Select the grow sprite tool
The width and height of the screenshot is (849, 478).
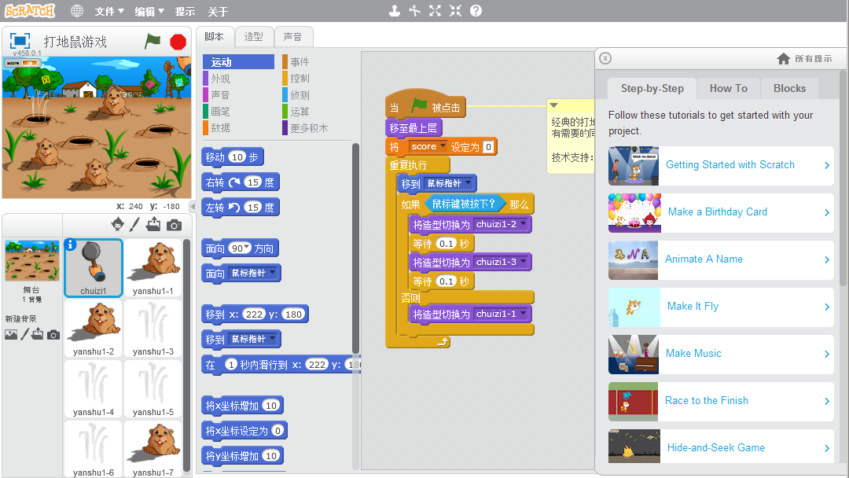pos(435,10)
